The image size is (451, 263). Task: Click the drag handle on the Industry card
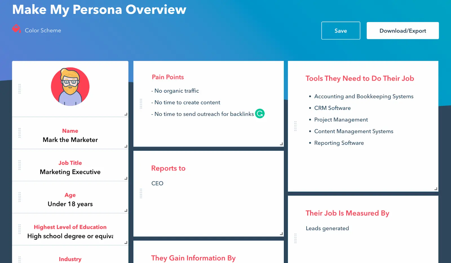(x=19, y=260)
